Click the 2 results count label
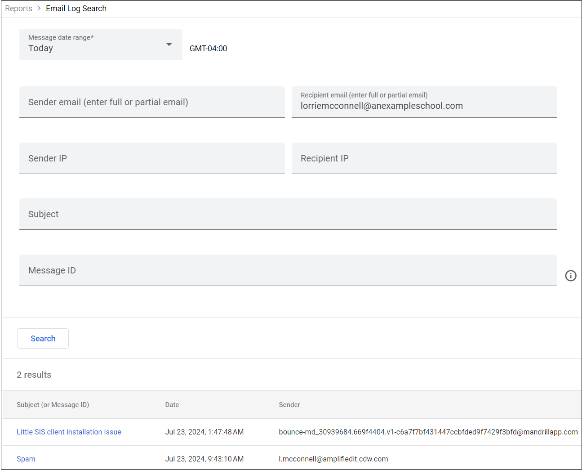Image resolution: width=582 pixels, height=470 pixels. (x=34, y=375)
